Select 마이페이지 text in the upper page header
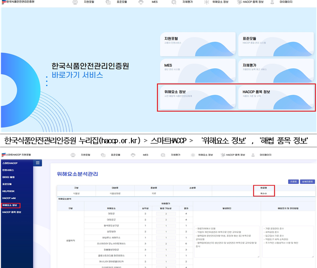Image resolution: width=317 pixels, height=268 pixels. 286,2
